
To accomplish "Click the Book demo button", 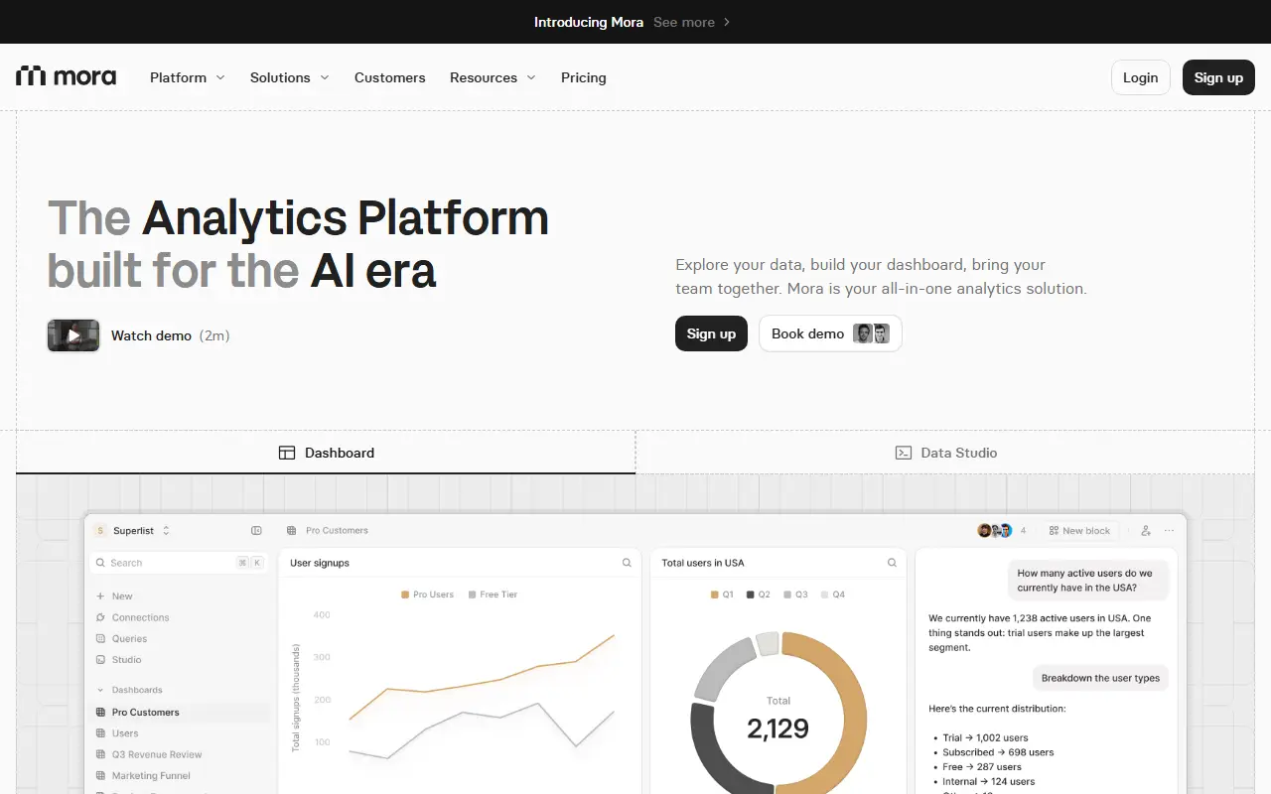I will (830, 333).
